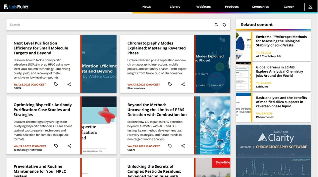Open the Library menu item
Viewport: 318px width, 177px height.
(175, 7)
